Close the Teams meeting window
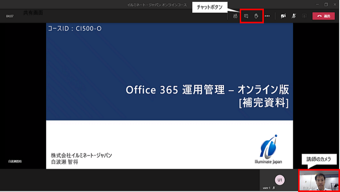The width and height of the screenshot is (340, 192). pos(335,5)
